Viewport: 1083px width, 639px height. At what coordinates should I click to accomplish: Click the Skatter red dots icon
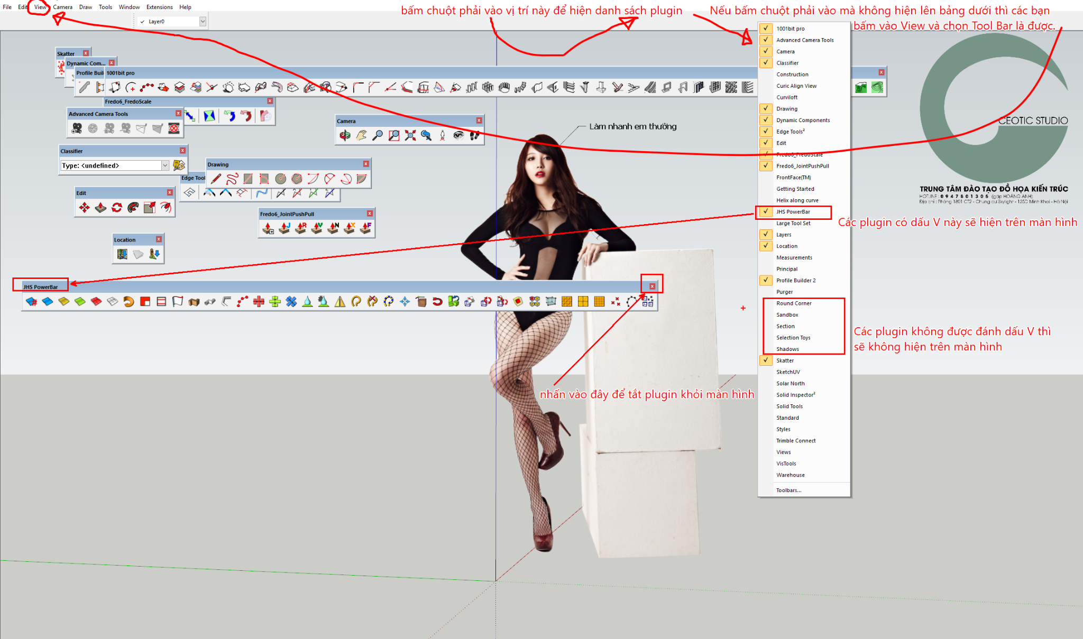pyautogui.click(x=61, y=67)
